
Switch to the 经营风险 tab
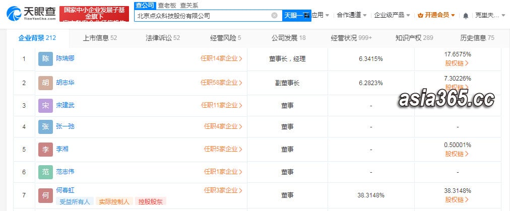225,38
